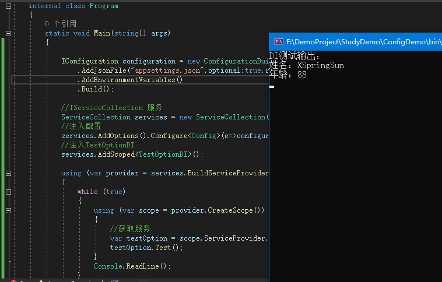Fold the using provider block

point(9,173)
